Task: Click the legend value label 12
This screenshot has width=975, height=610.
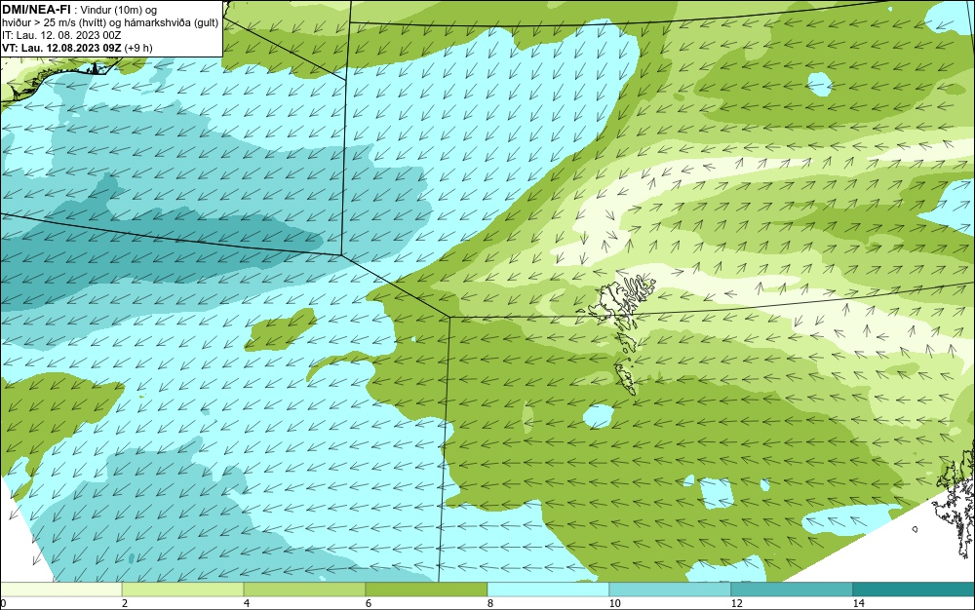Action: tap(736, 603)
